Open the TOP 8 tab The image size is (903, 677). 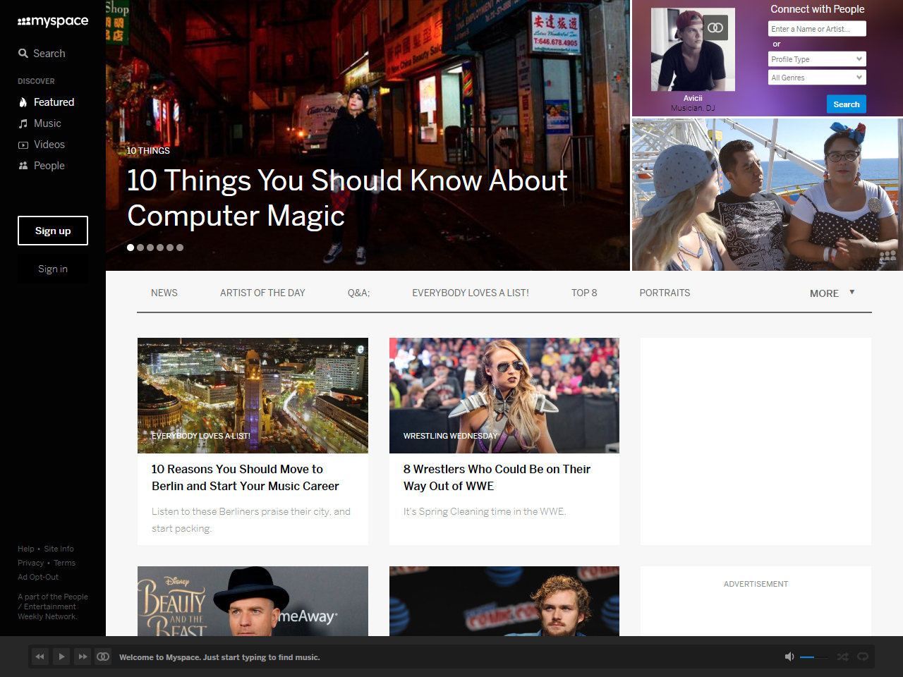pos(584,293)
